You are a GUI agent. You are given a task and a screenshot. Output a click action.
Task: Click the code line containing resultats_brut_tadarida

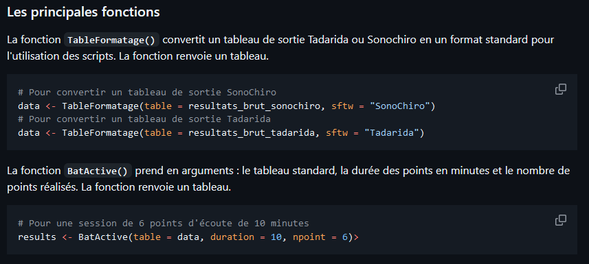(x=221, y=132)
